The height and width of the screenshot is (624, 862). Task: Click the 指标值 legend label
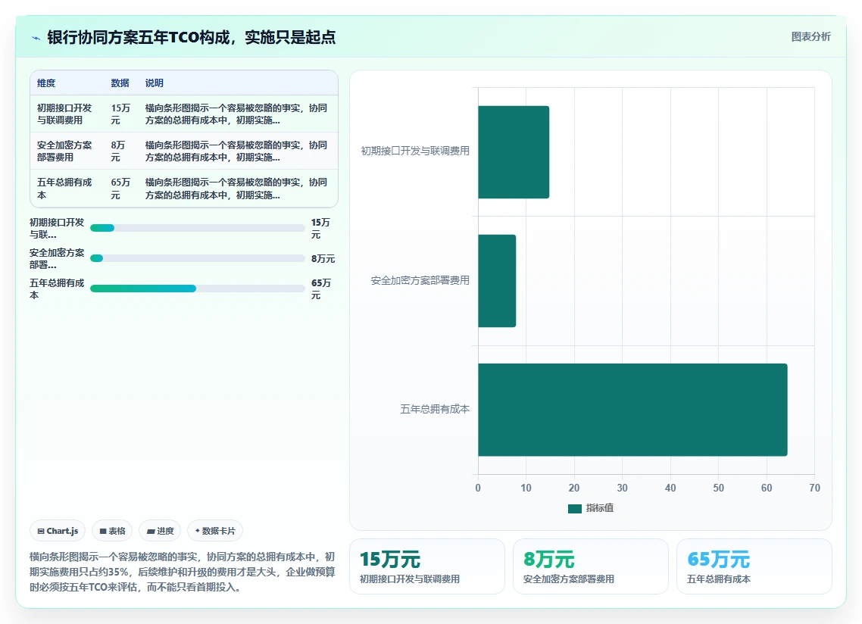coord(600,508)
